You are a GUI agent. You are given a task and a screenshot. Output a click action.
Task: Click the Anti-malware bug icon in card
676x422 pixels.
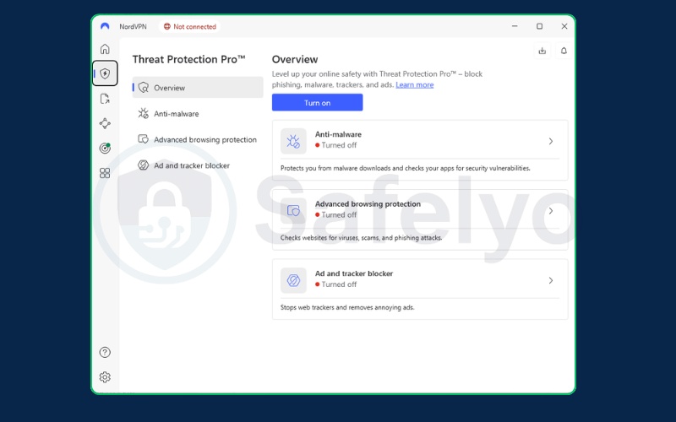coord(293,141)
